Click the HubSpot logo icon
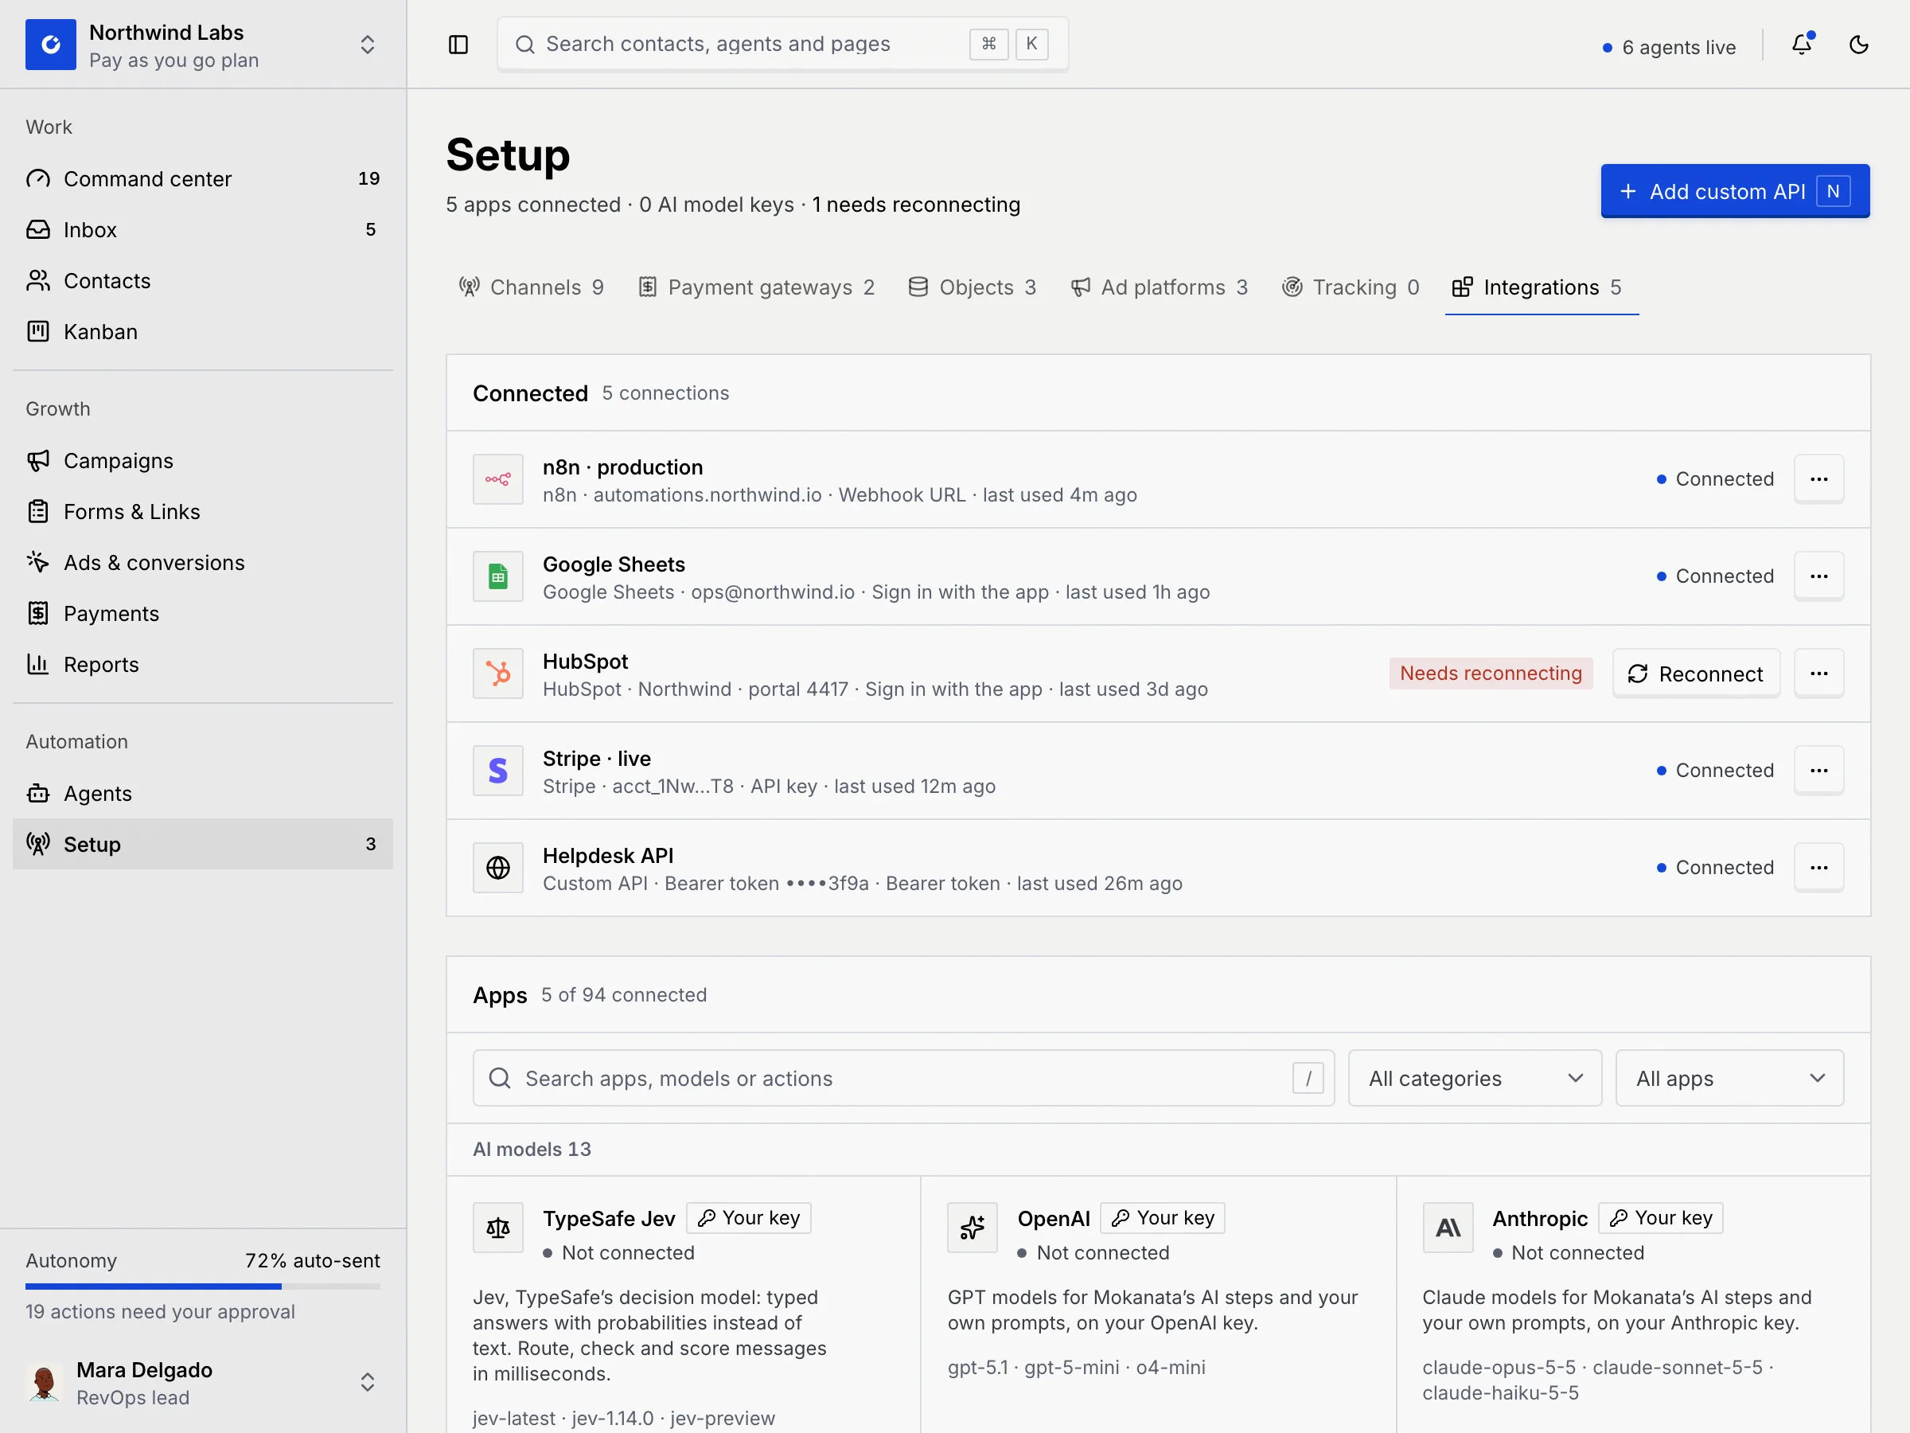This screenshot has width=1910, height=1433. coord(498,674)
